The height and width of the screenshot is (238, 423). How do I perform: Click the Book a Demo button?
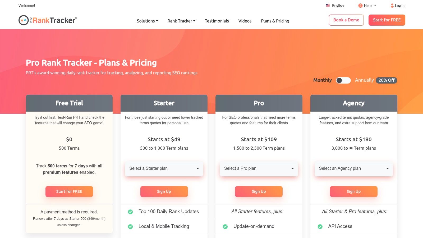pos(346,20)
